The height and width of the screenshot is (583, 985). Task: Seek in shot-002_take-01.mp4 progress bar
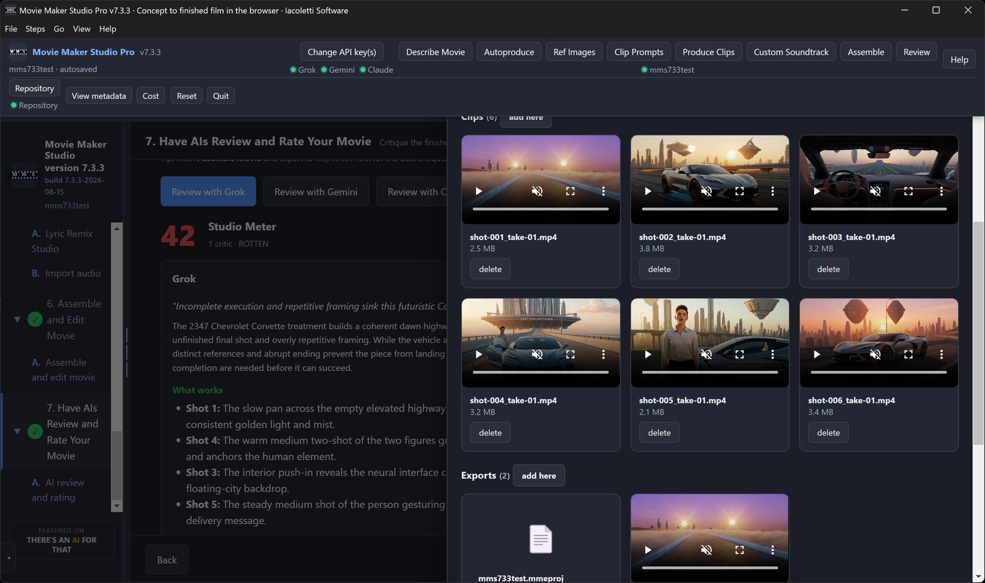710,209
